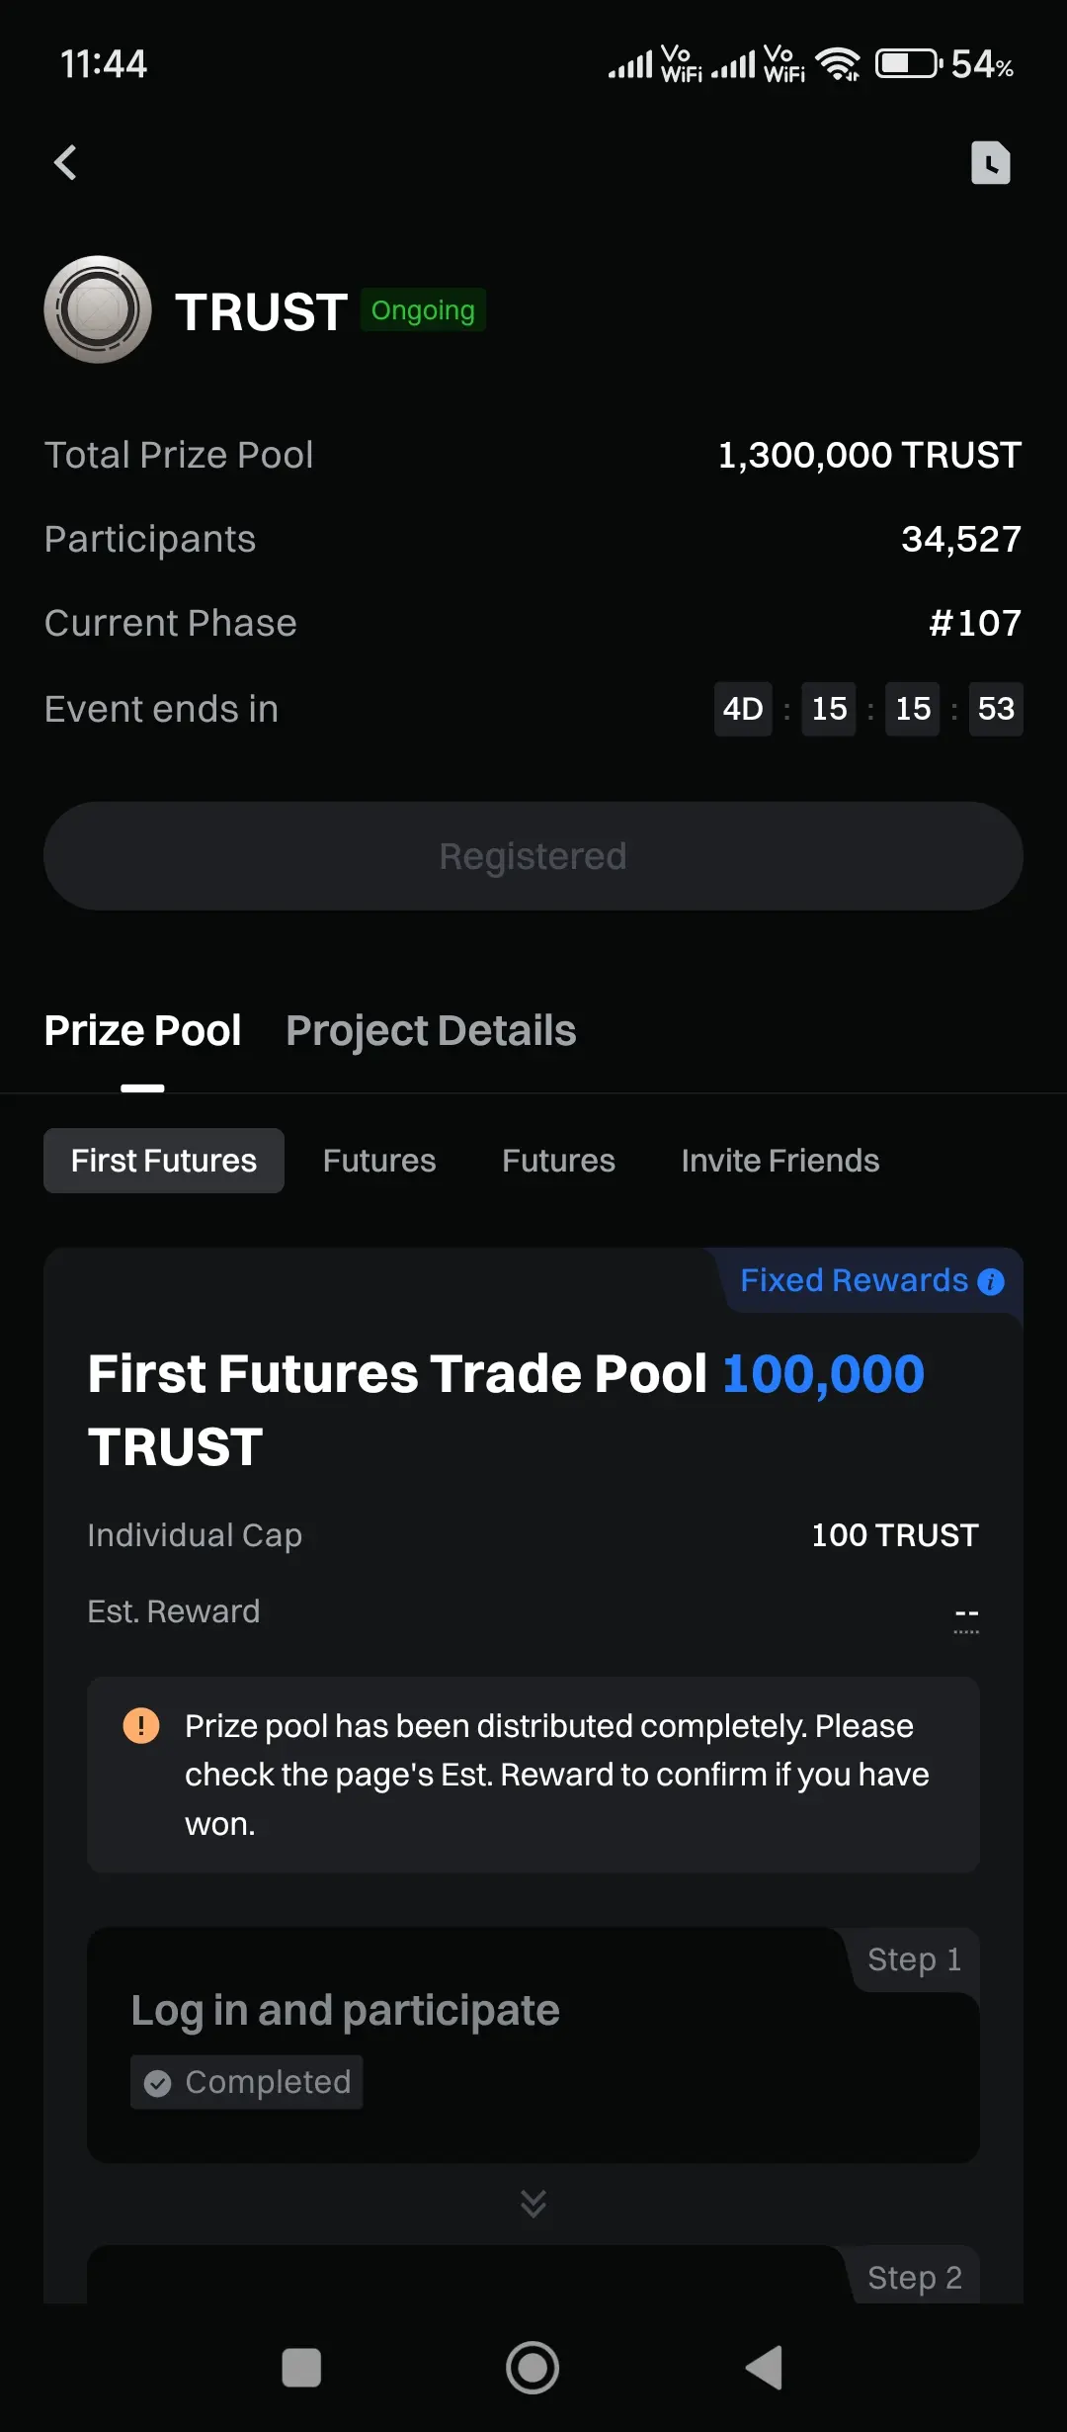1067x2432 pixels.
Task: Open the Invite Friends pool chip
Action: coord(780,1161)
